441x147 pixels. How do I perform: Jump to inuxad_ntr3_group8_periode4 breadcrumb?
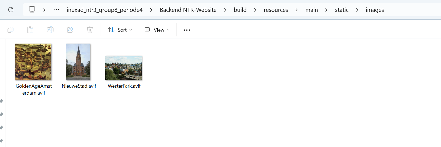(104, 10)
